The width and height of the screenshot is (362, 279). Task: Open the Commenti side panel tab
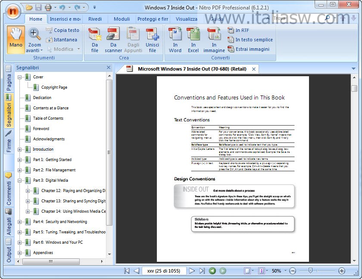click(x=9, y=189)
